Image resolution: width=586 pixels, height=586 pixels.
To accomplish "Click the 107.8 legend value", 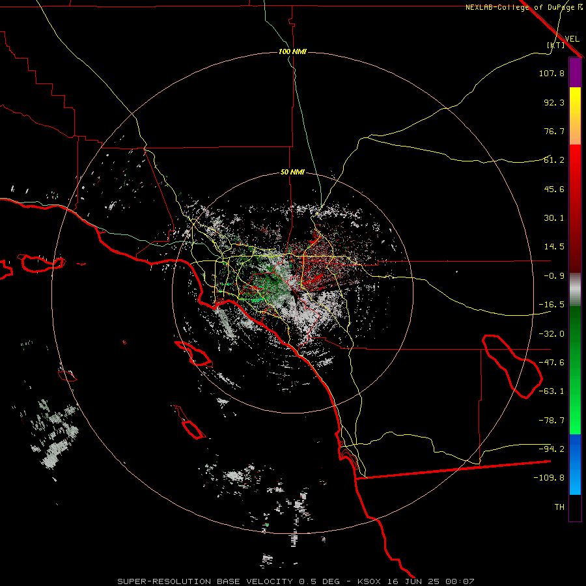I will click(551, 73).
